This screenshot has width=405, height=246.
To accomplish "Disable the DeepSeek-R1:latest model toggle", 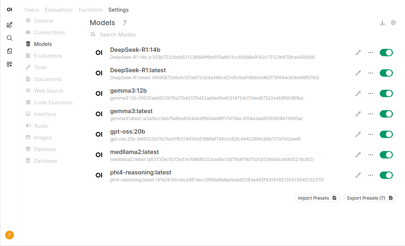I will point(386,73).
